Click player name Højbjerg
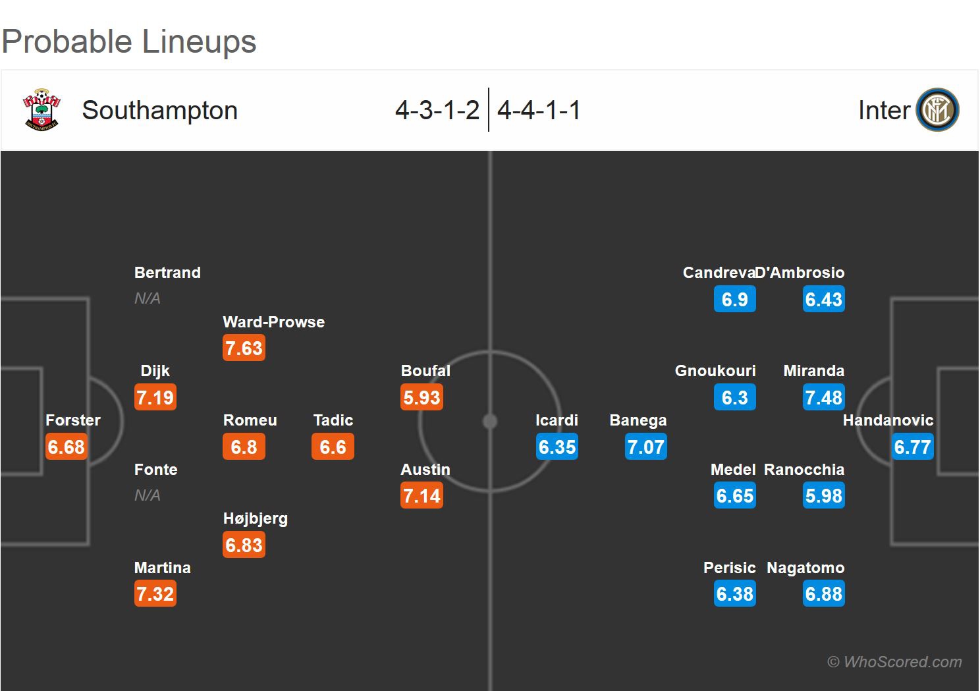Image resolution: width=980 pixels, height=691 pixels. [x=256, y=518]
